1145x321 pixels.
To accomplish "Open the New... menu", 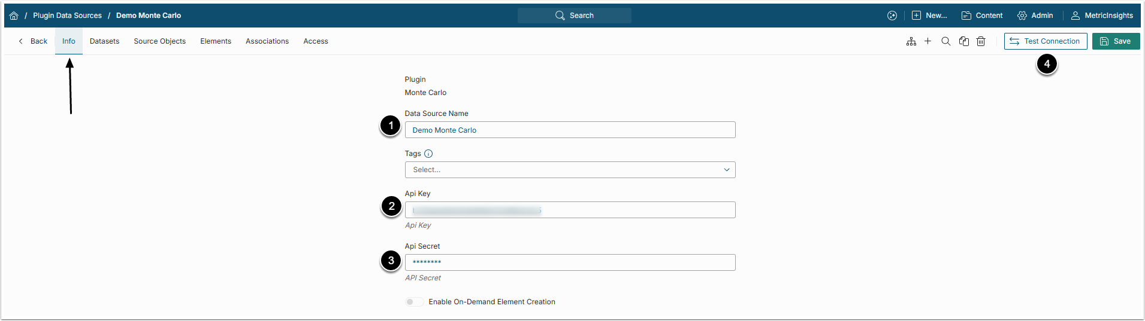I will 929,16.
